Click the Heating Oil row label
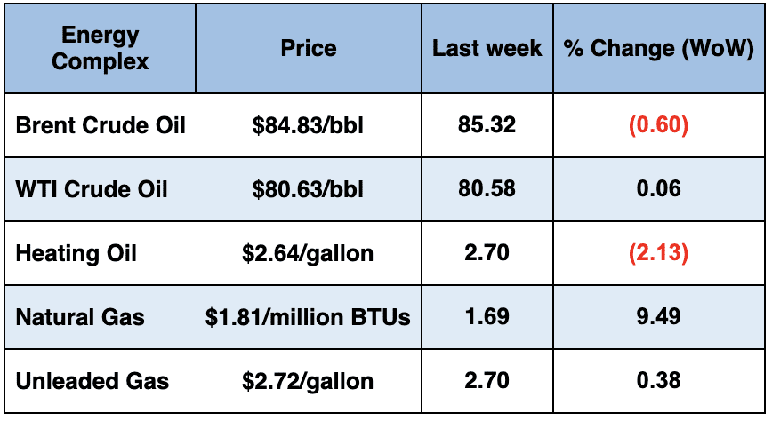 point(76,253)
